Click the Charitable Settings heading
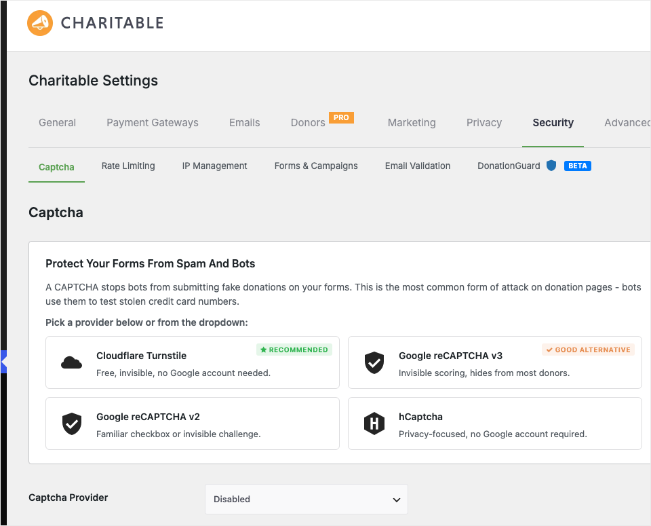This screenshot has width=651, height=526. point(94,80)
